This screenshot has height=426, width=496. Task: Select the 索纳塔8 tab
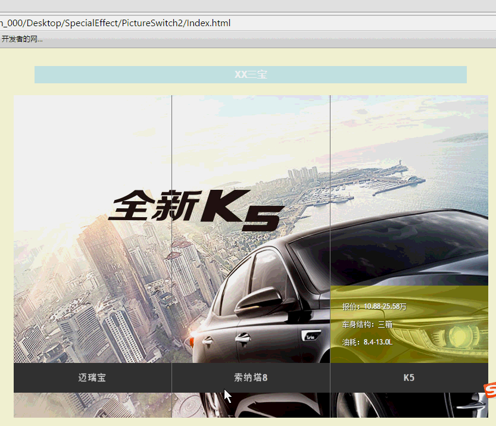pos(251,378)
